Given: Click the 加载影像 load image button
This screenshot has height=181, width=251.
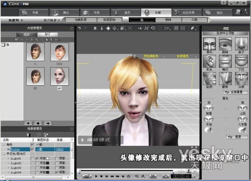Looking at the screenshot, I should [81, 20].
